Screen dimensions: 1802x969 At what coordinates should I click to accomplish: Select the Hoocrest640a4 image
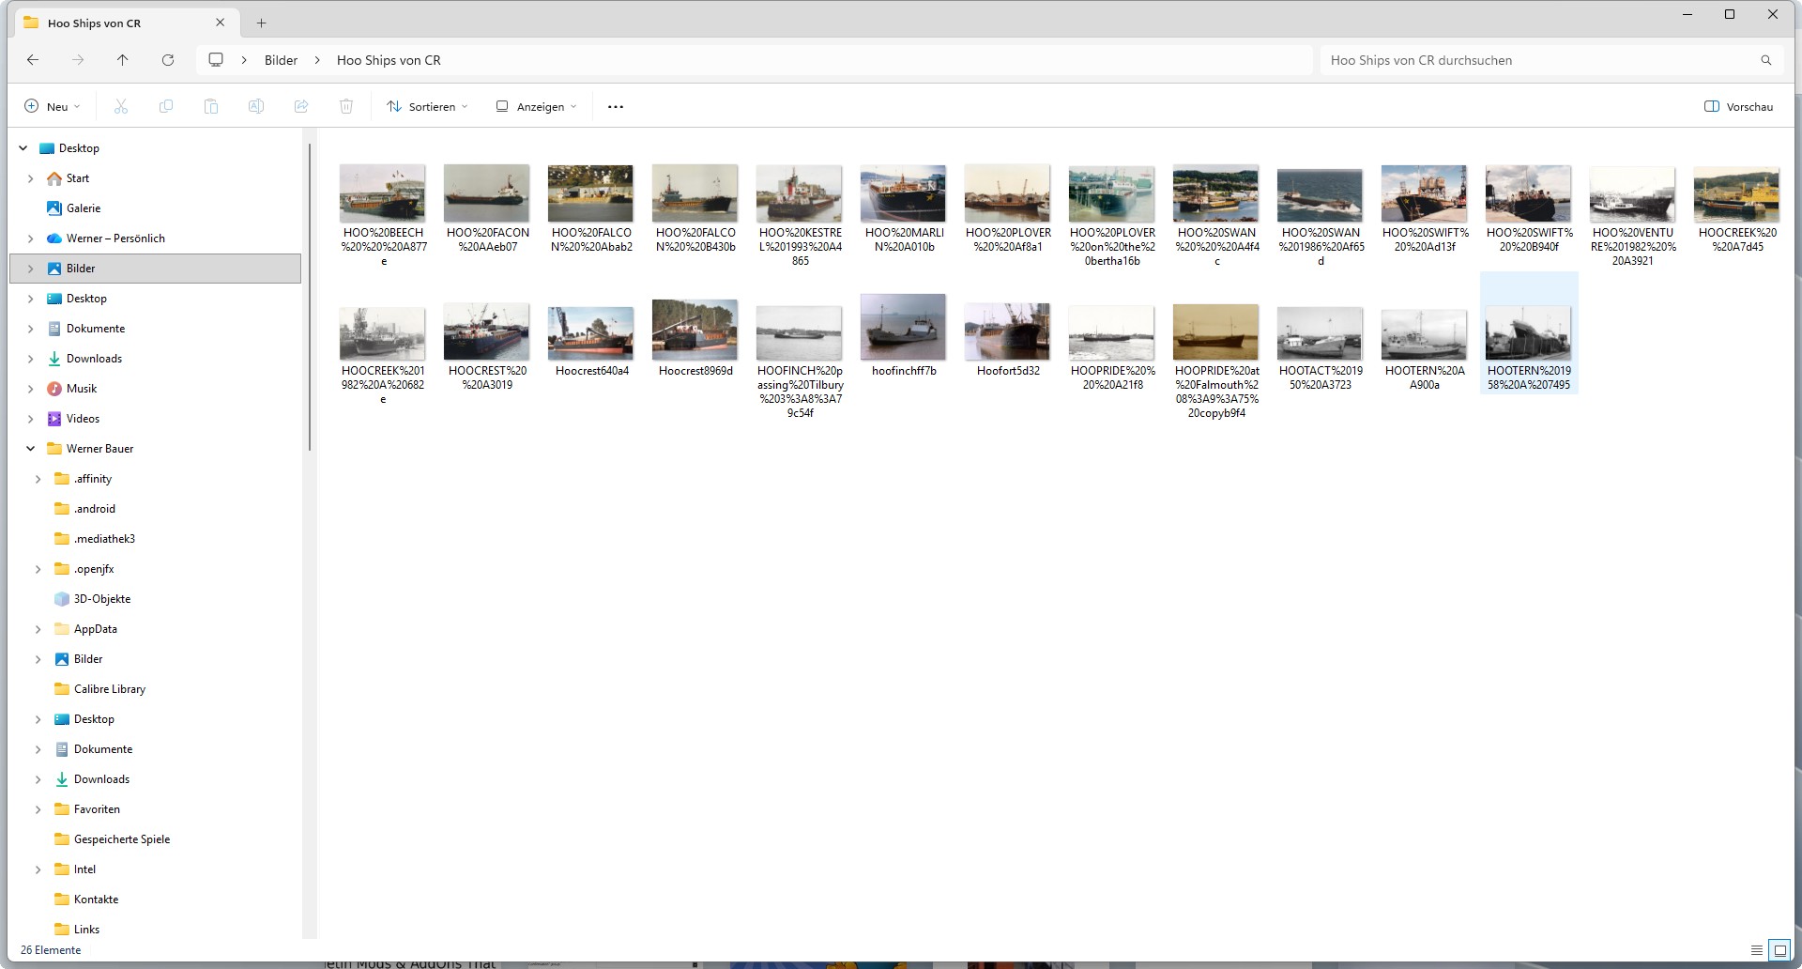tap(591, 332)
